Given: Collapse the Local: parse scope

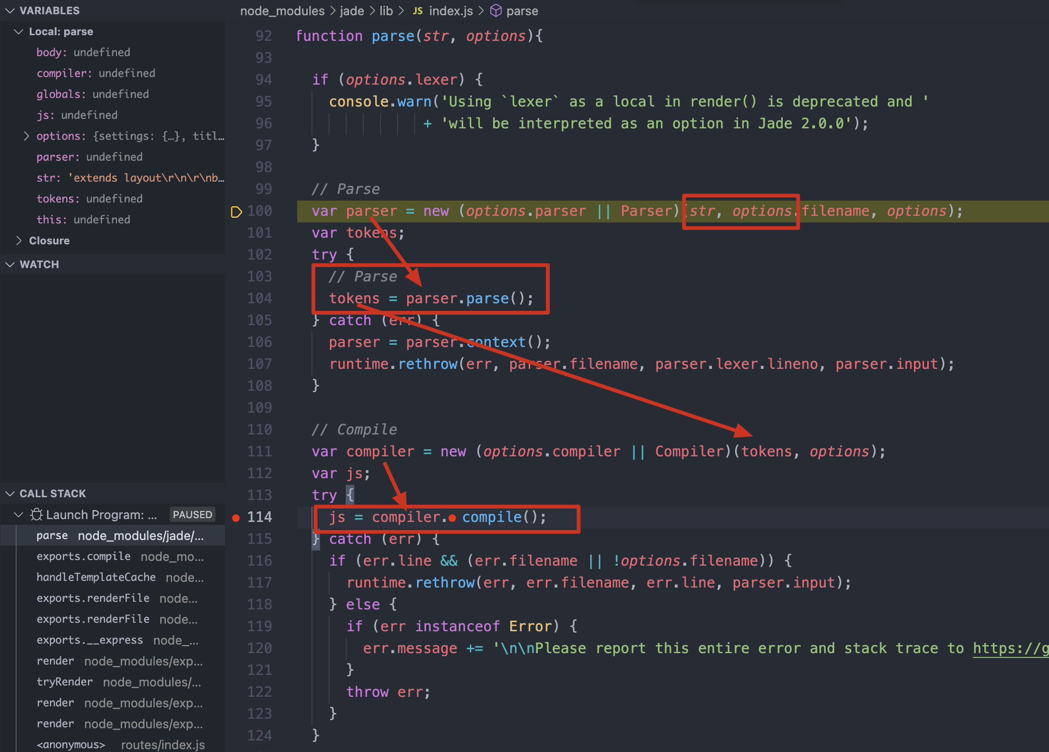Looking at the screenshot, I should coord(19,31).
